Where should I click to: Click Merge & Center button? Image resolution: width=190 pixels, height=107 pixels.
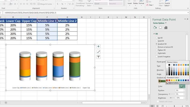tap(45, 4)
